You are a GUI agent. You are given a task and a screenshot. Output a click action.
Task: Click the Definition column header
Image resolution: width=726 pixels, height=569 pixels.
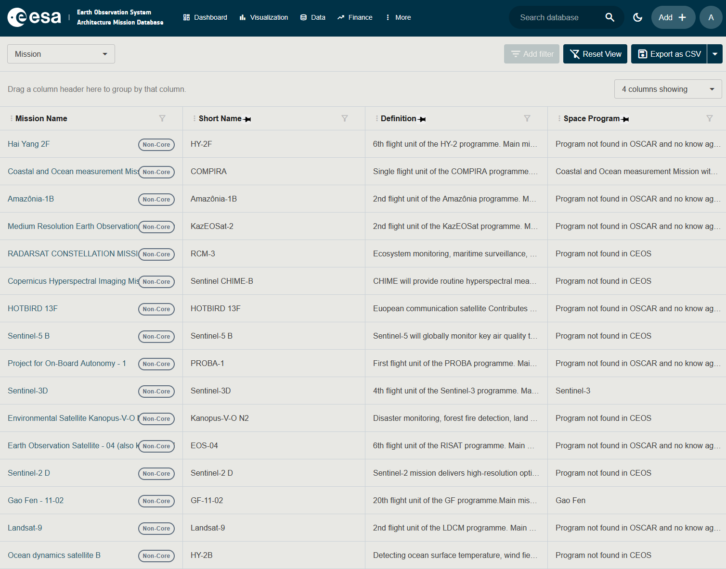(x=398, y=118)
